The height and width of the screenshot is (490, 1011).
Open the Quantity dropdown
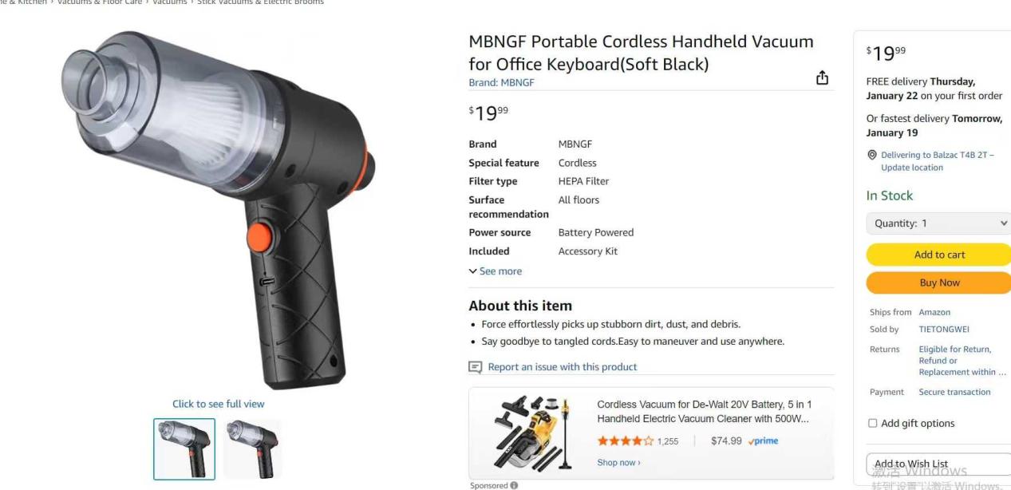[939, 223]
